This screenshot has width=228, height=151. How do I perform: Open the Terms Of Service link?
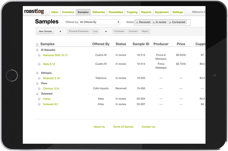[123, 127]
